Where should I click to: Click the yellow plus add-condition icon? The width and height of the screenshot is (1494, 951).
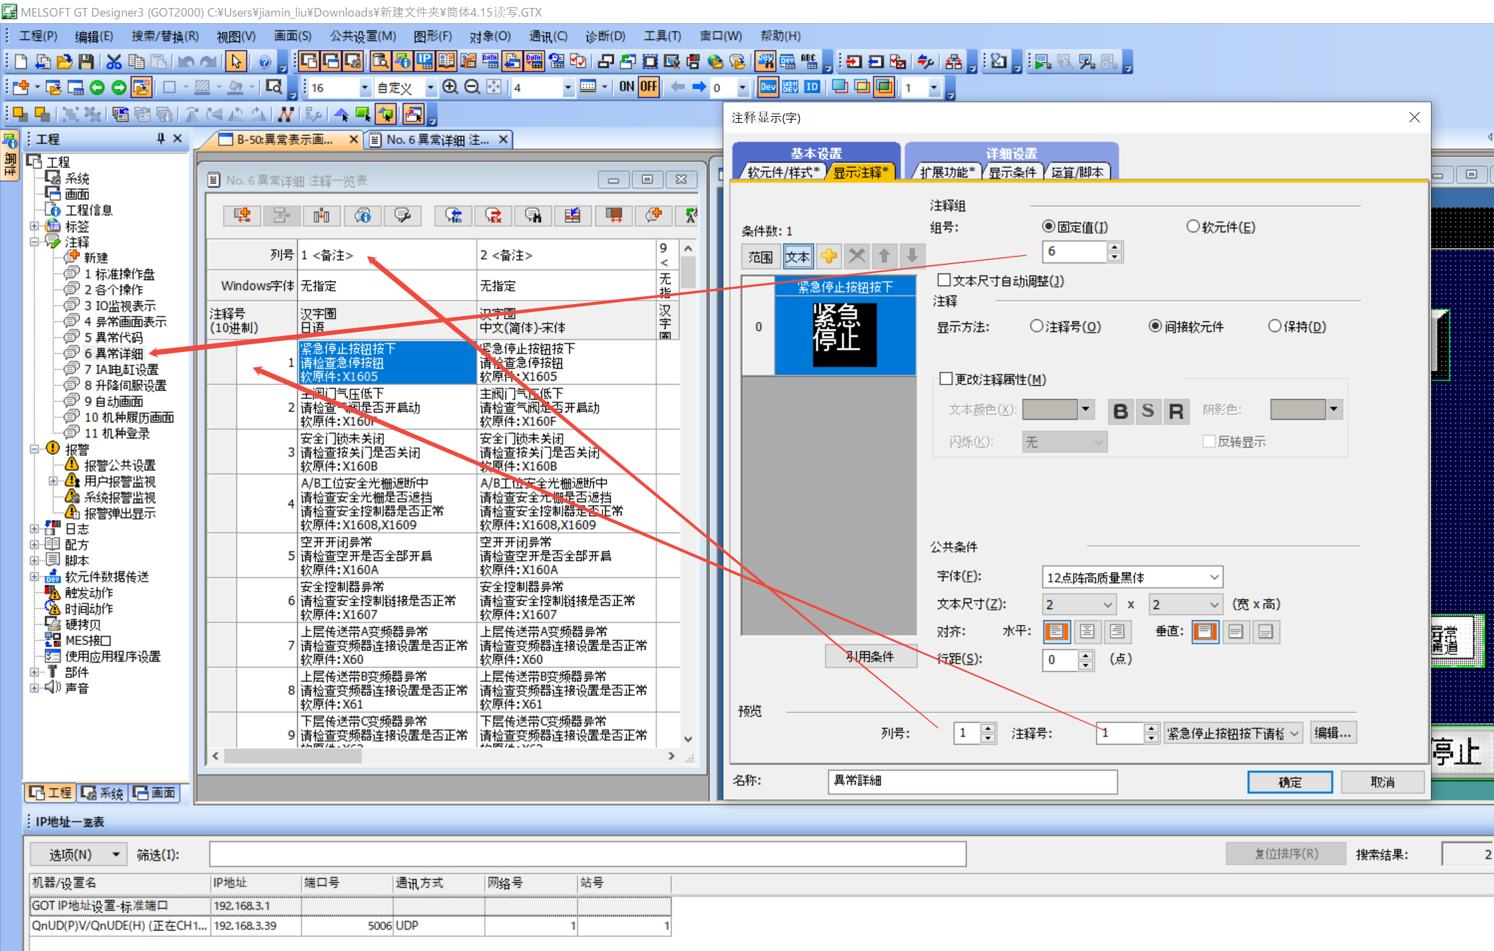(828, 256)
